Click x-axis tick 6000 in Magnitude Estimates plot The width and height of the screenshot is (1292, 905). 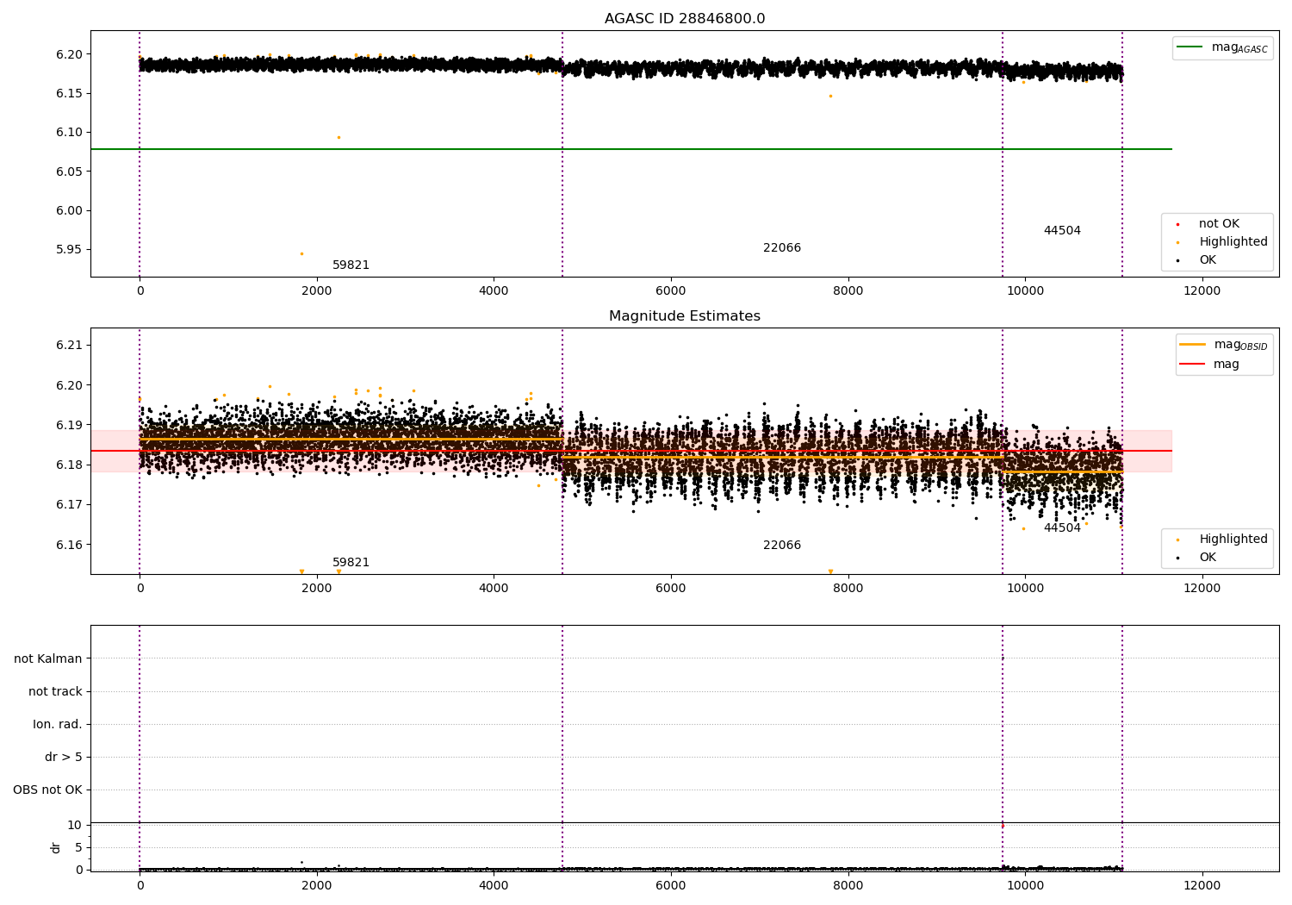click(x=671, y=589)
